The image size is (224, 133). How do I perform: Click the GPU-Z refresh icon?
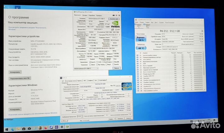pyautogui.click(x=116, y=15)
